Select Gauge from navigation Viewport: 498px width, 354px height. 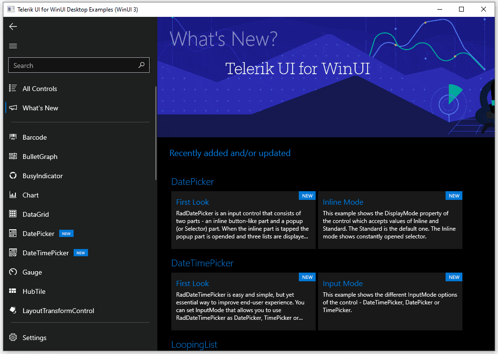click(x=32, y=272)
